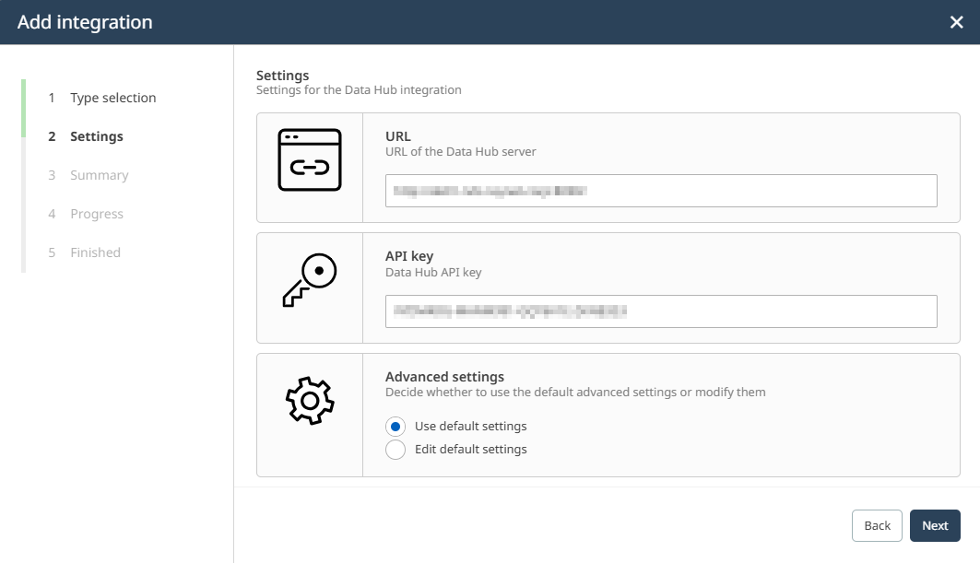980x563 pixels.
Task: Focus the Data Hub URL input field
Action: point(661,191)
